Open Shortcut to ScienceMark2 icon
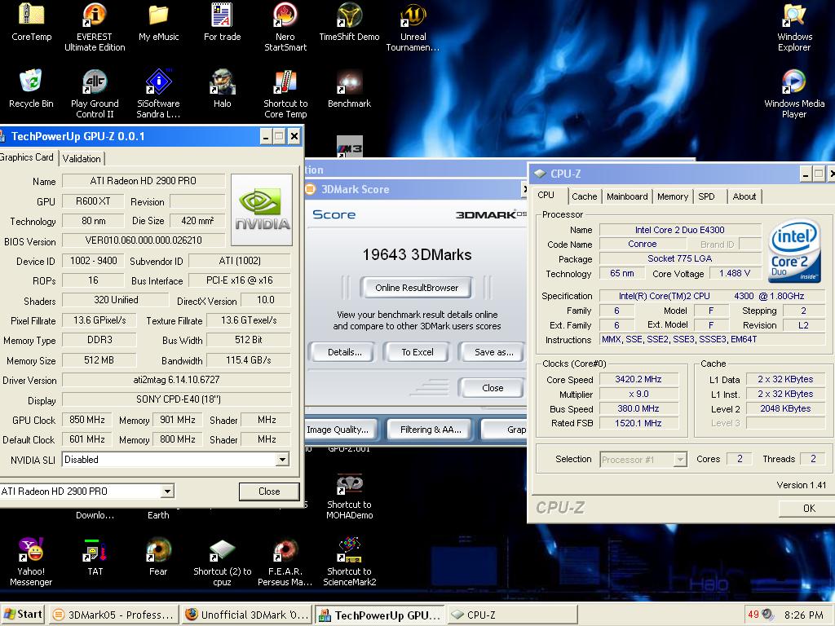The image size is (835, 626). point(349,562)
